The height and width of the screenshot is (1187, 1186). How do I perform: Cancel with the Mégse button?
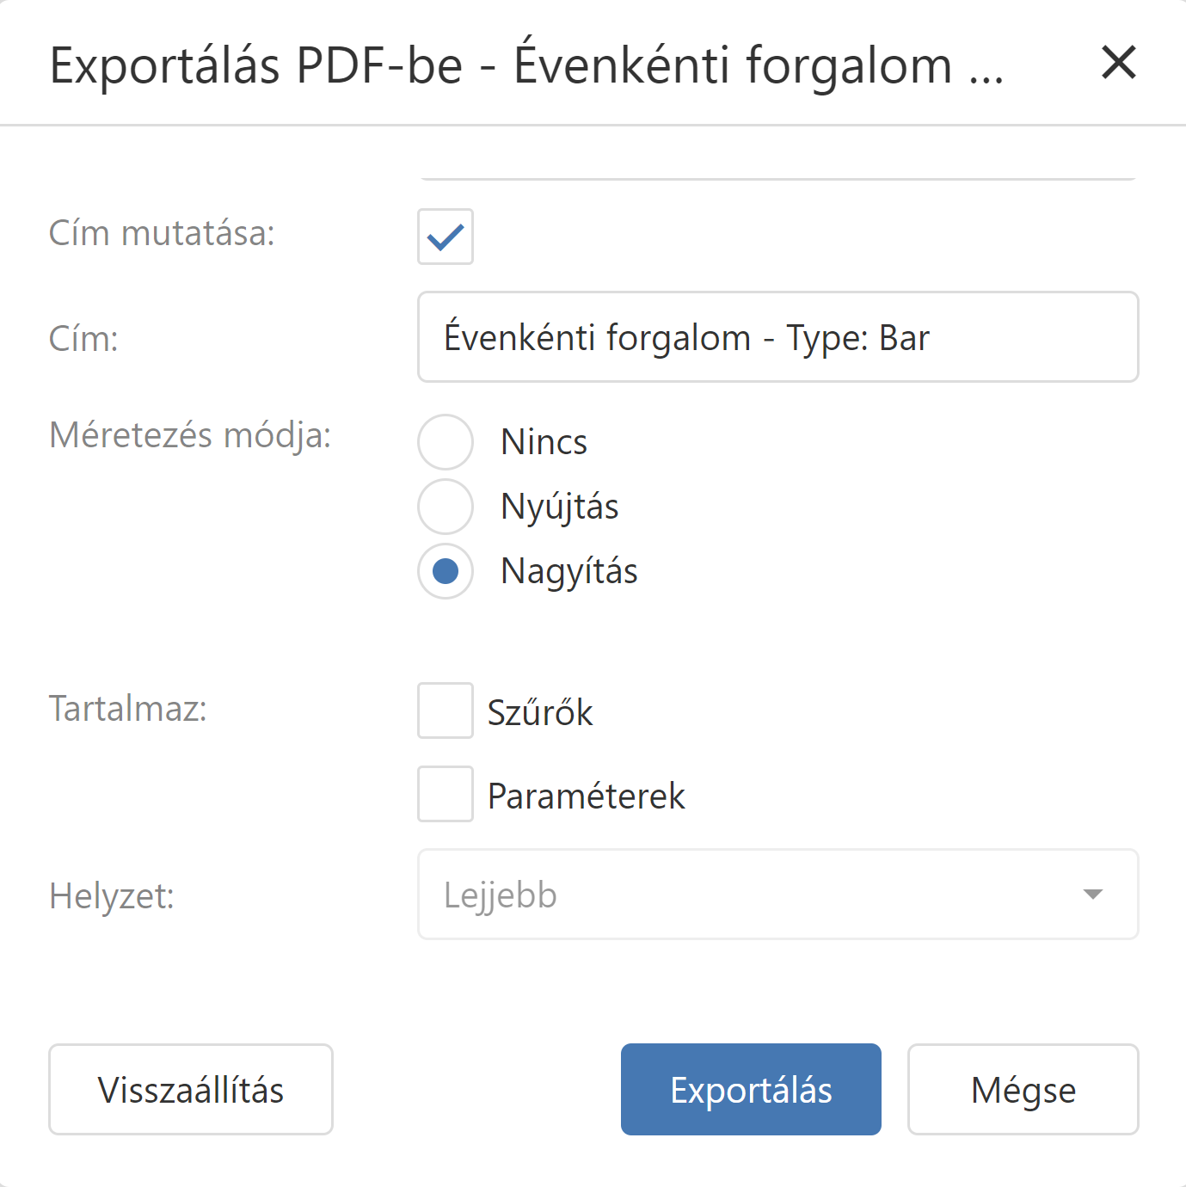[x=1023, y=1090]
